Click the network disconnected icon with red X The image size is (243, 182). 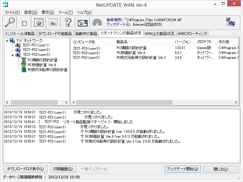(230, 22)
